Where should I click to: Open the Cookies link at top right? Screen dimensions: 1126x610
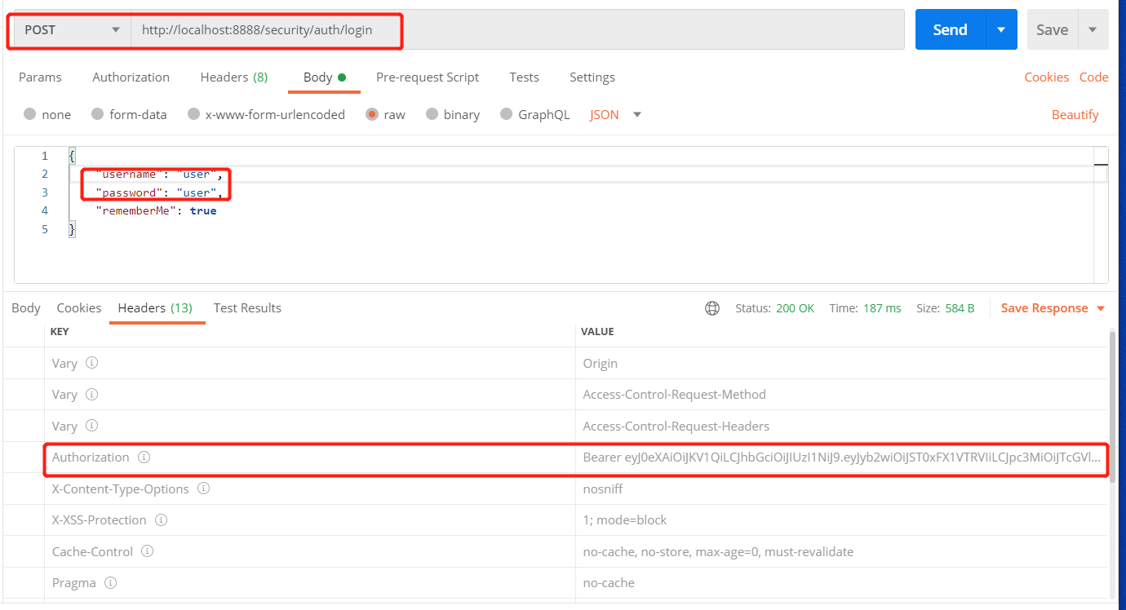[1047, 77]
